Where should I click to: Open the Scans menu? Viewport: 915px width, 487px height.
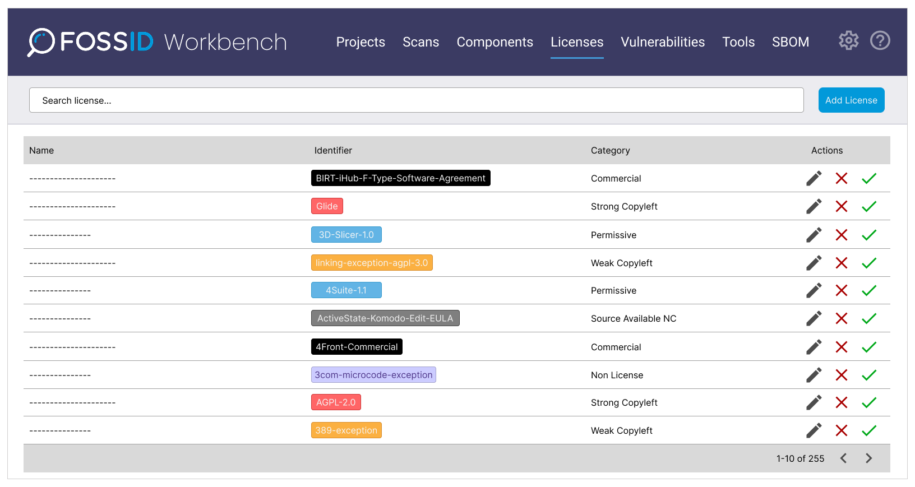click(421, 42)
